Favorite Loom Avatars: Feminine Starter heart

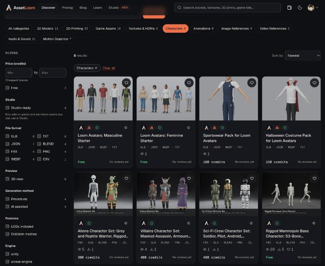point(189,83)
